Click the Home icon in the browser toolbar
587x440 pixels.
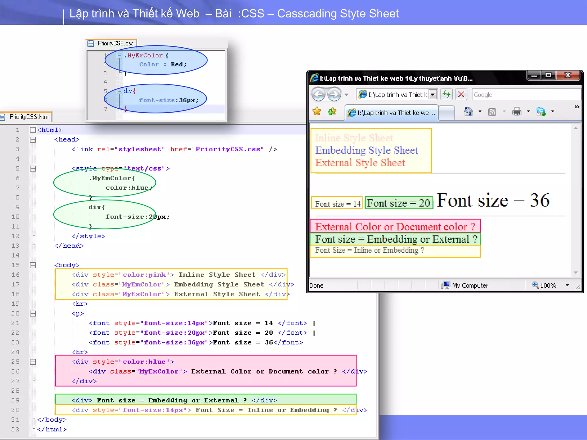pos(468,111)
